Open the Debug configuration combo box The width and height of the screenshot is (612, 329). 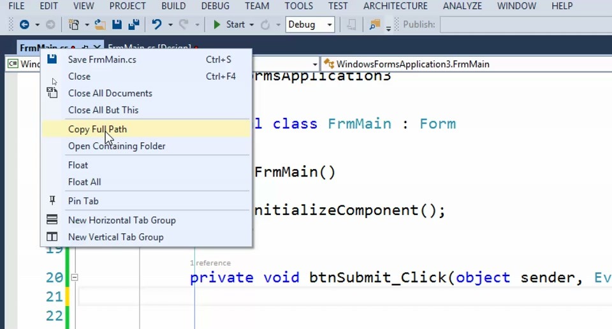coord(310,25)
